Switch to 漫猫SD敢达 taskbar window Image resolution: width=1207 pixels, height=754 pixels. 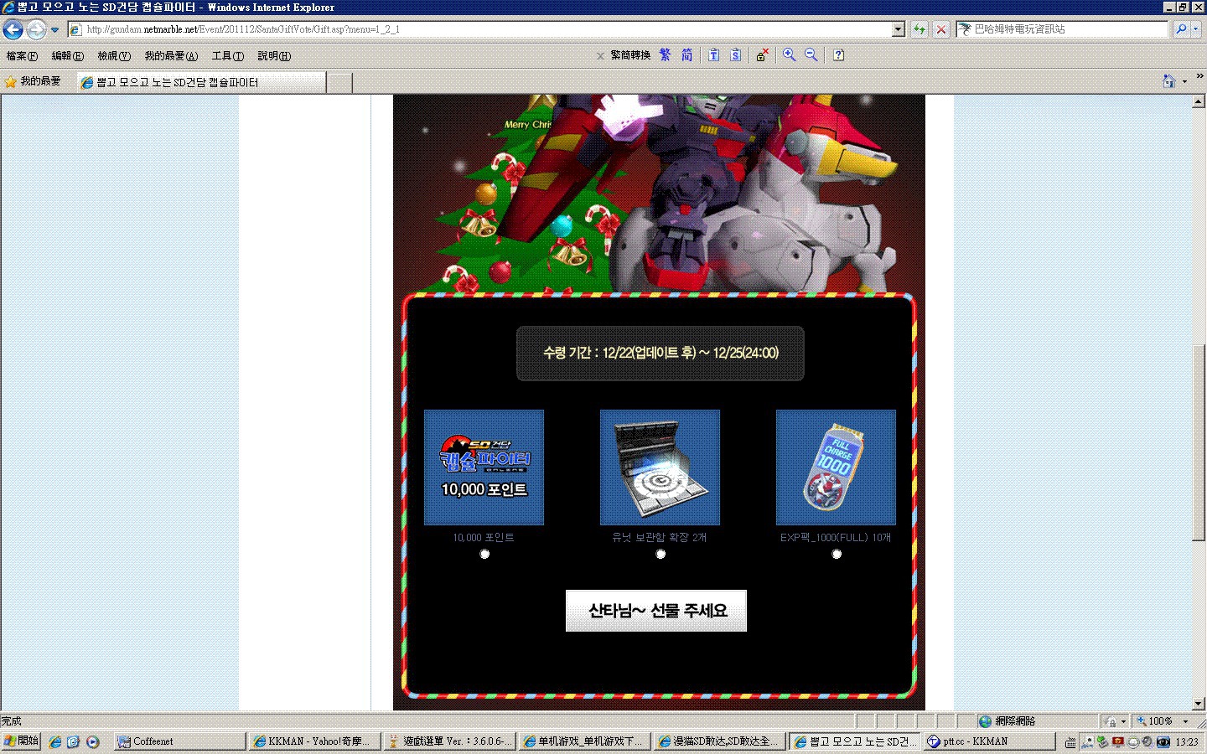(x=719, y=741)
